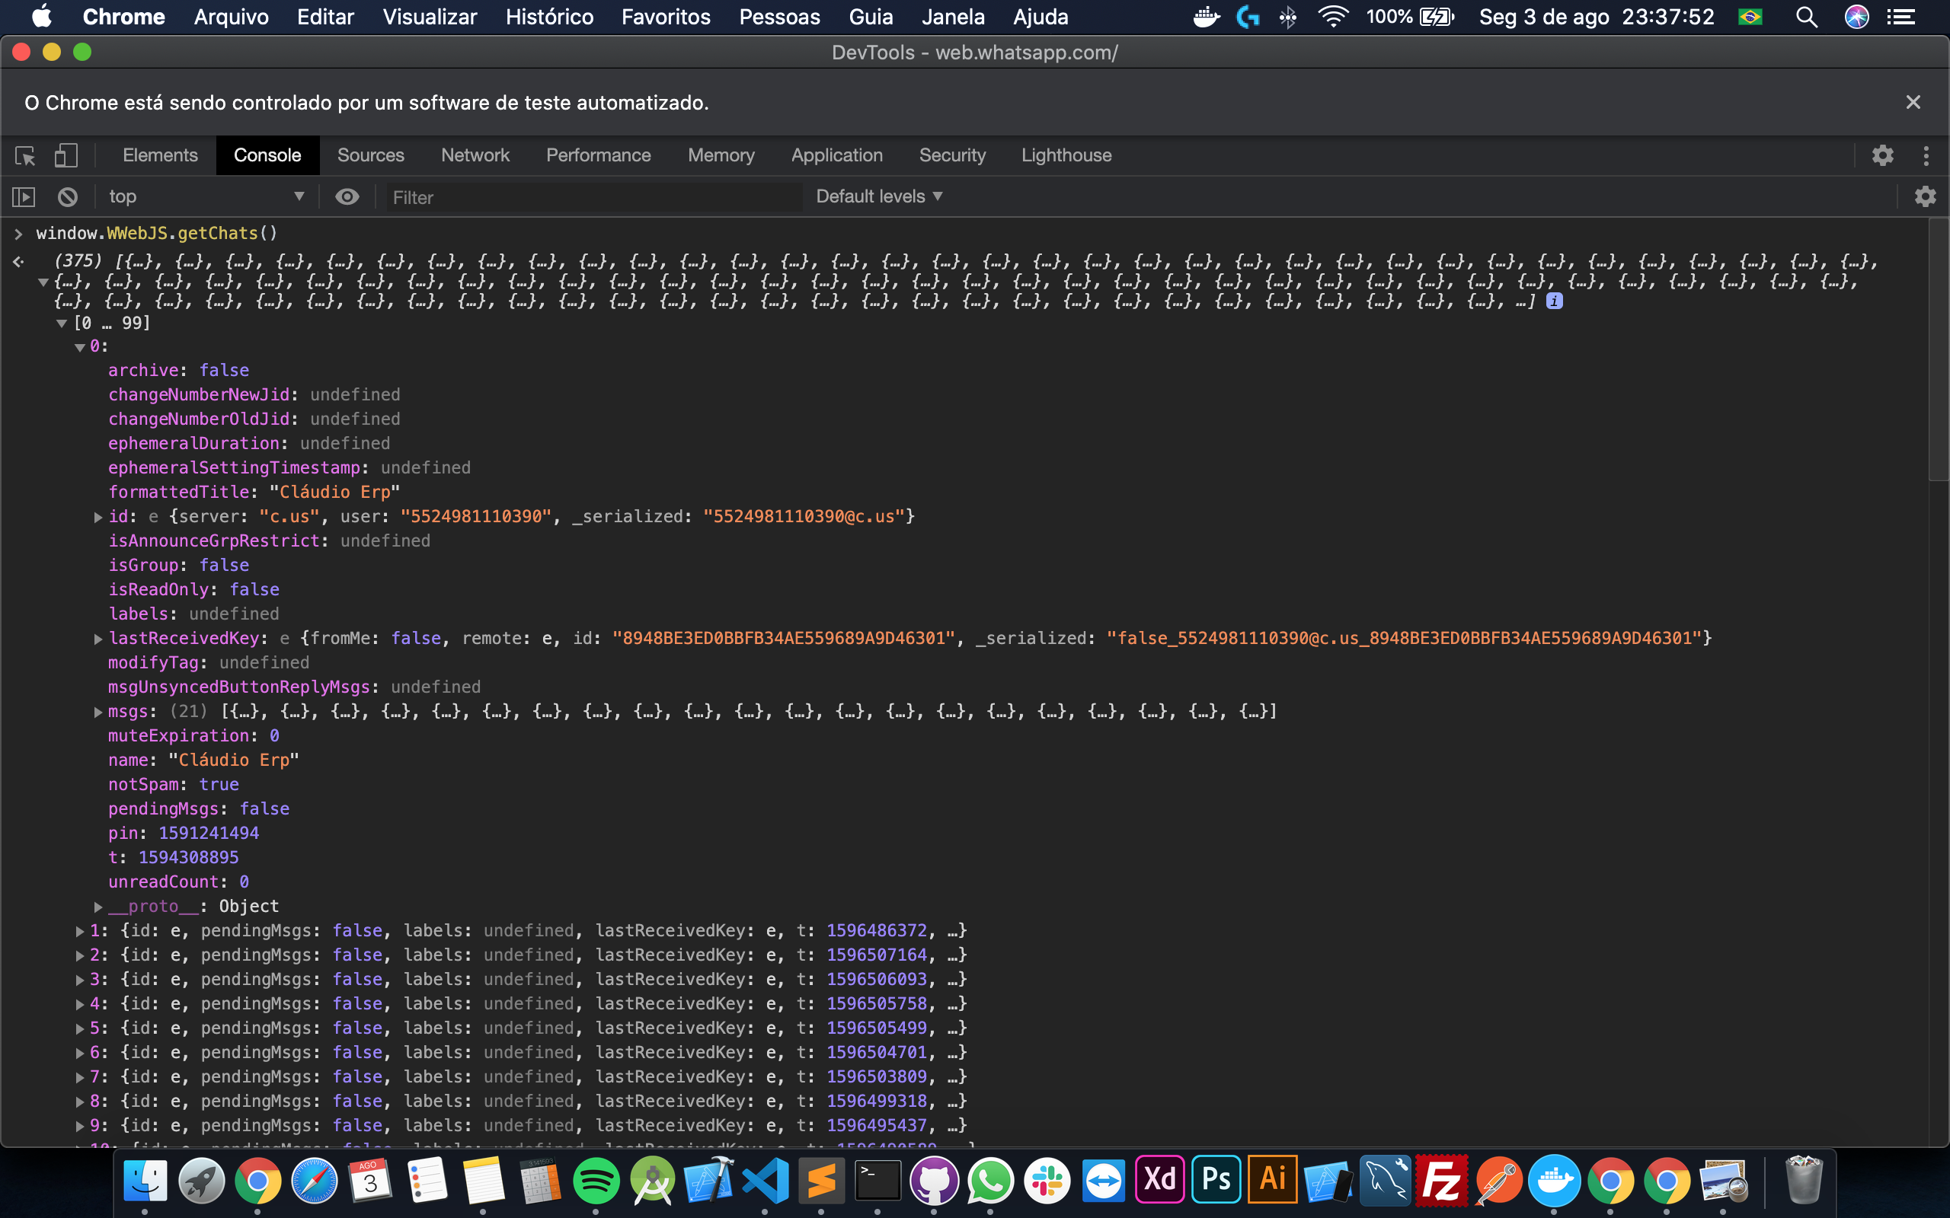The width and height of the screenshot is (1950, 1218).
Task: Clear the console with the ban icon
Action: point(68,196)
